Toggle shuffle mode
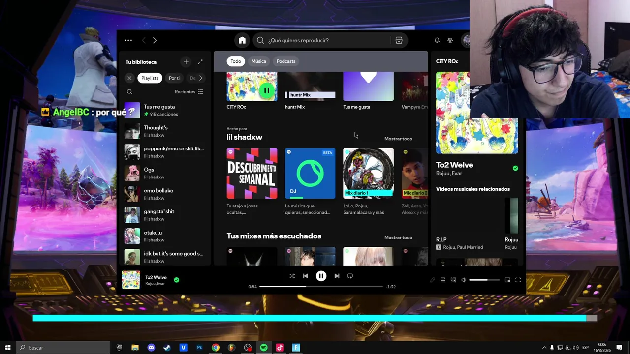Image resolution: width=630 pixels, height=354 pixels. pos(292,276)
